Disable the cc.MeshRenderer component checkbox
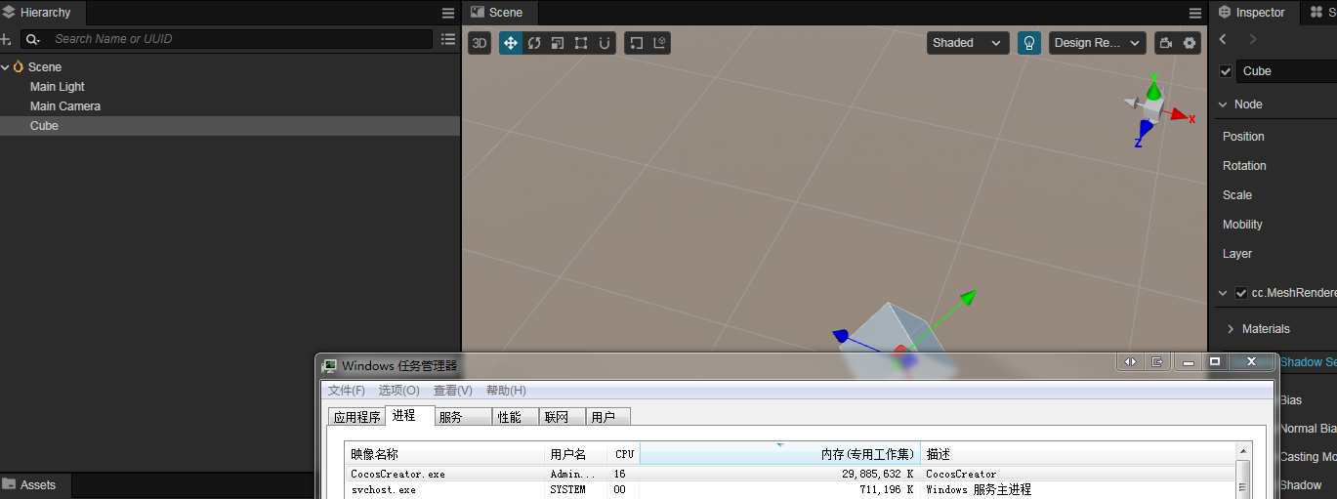Viewport: 1337px width, 499px height. click(x=1241, y=293)
